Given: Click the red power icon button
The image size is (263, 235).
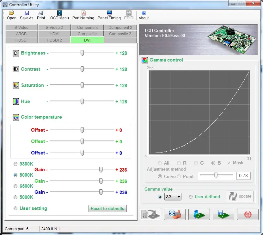Looking at the screenshot, I should click(248, 214).
